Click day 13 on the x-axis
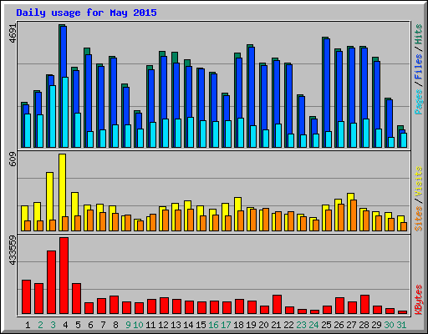The image size is (428, 334). pos(176,325)
